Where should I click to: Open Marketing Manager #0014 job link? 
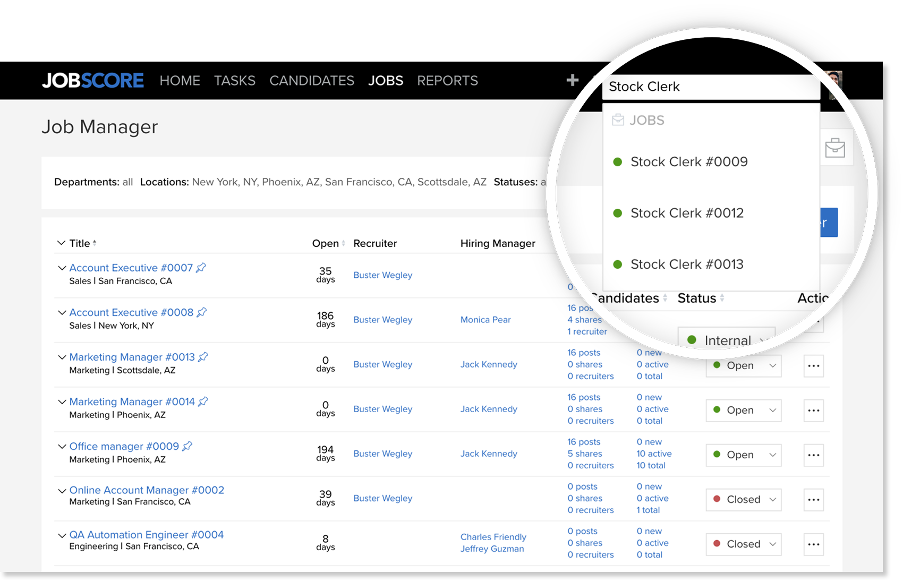click(x=132, y=401)
